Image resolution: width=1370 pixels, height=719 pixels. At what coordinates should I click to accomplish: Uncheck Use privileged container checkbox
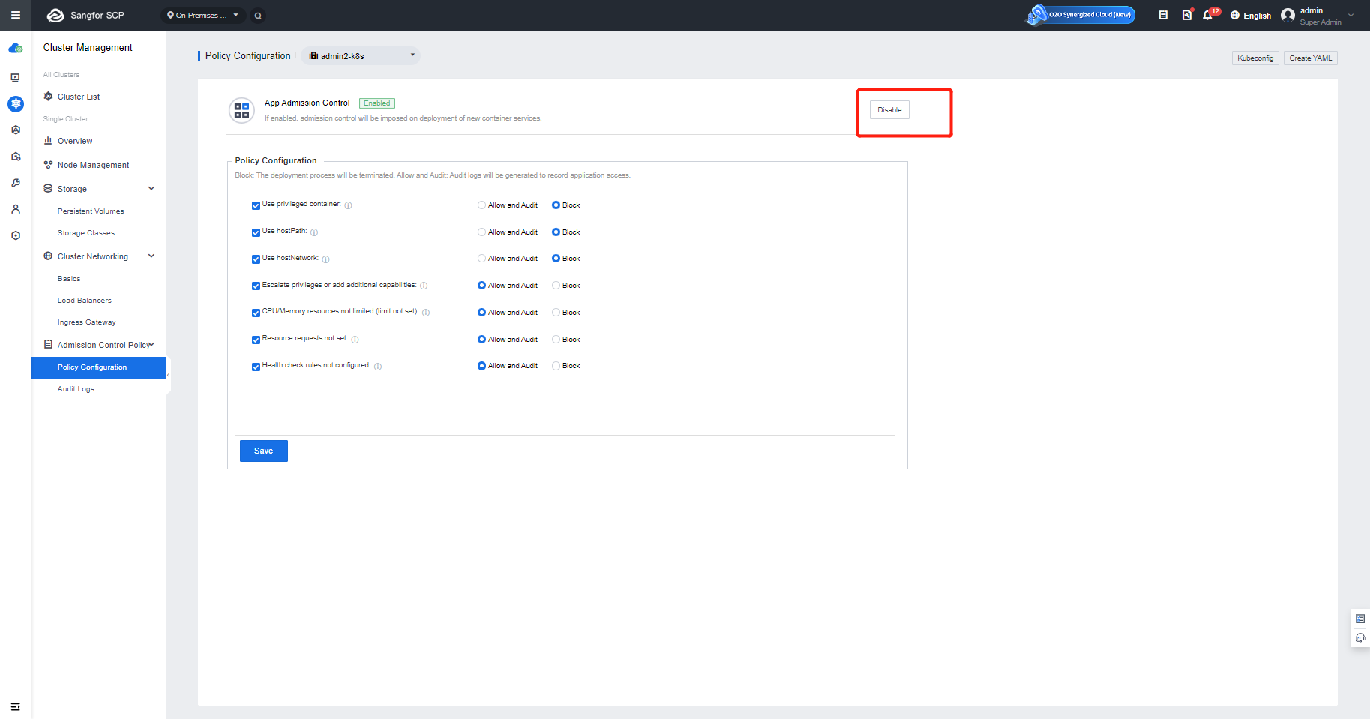tap(256, 205)
